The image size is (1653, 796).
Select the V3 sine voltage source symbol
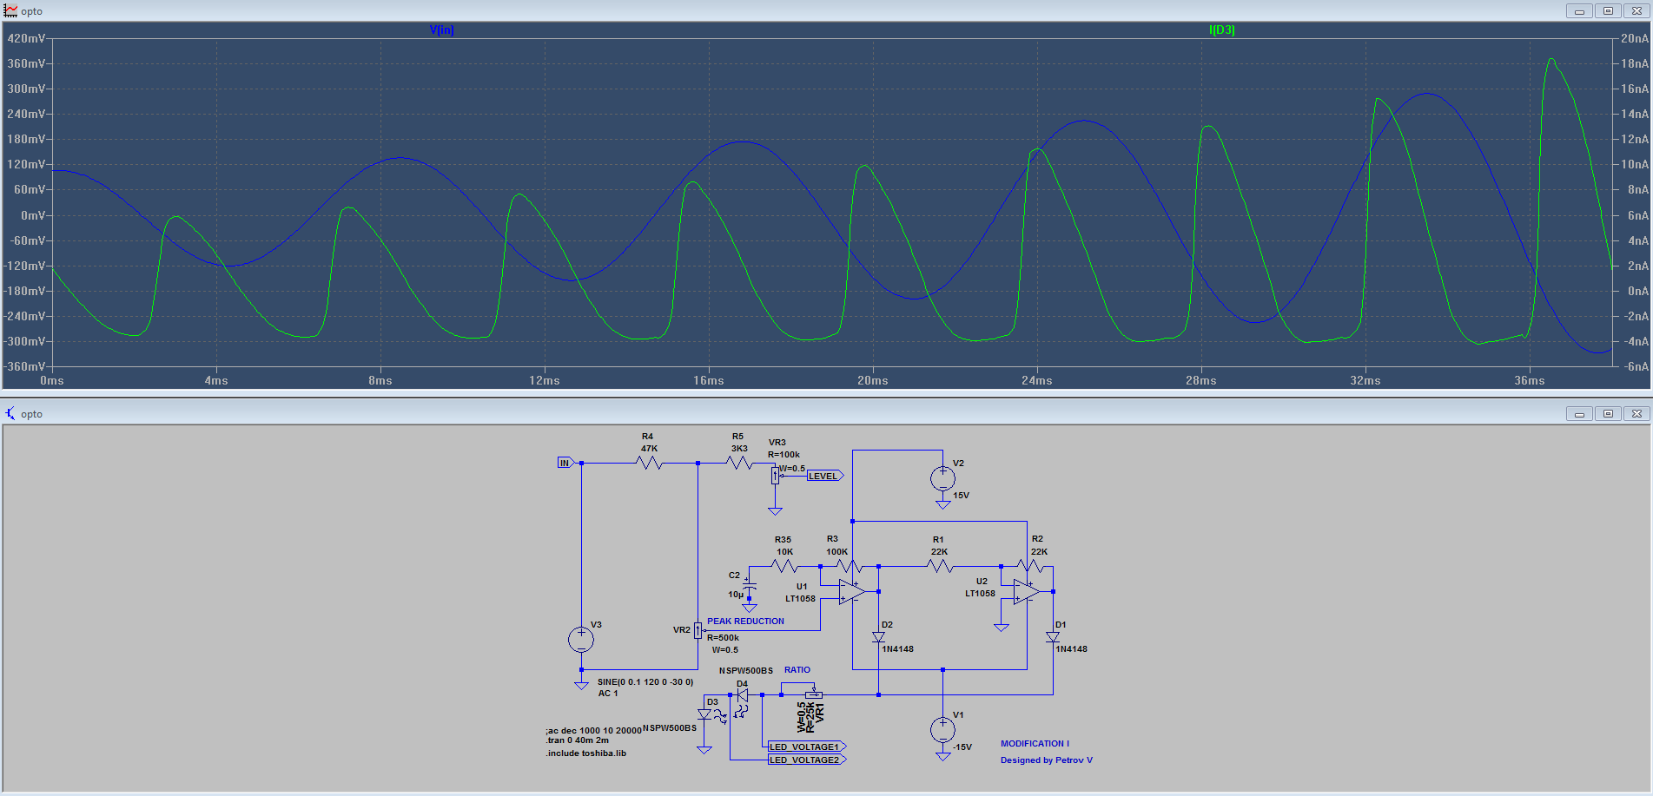click(x=581, y=640)
